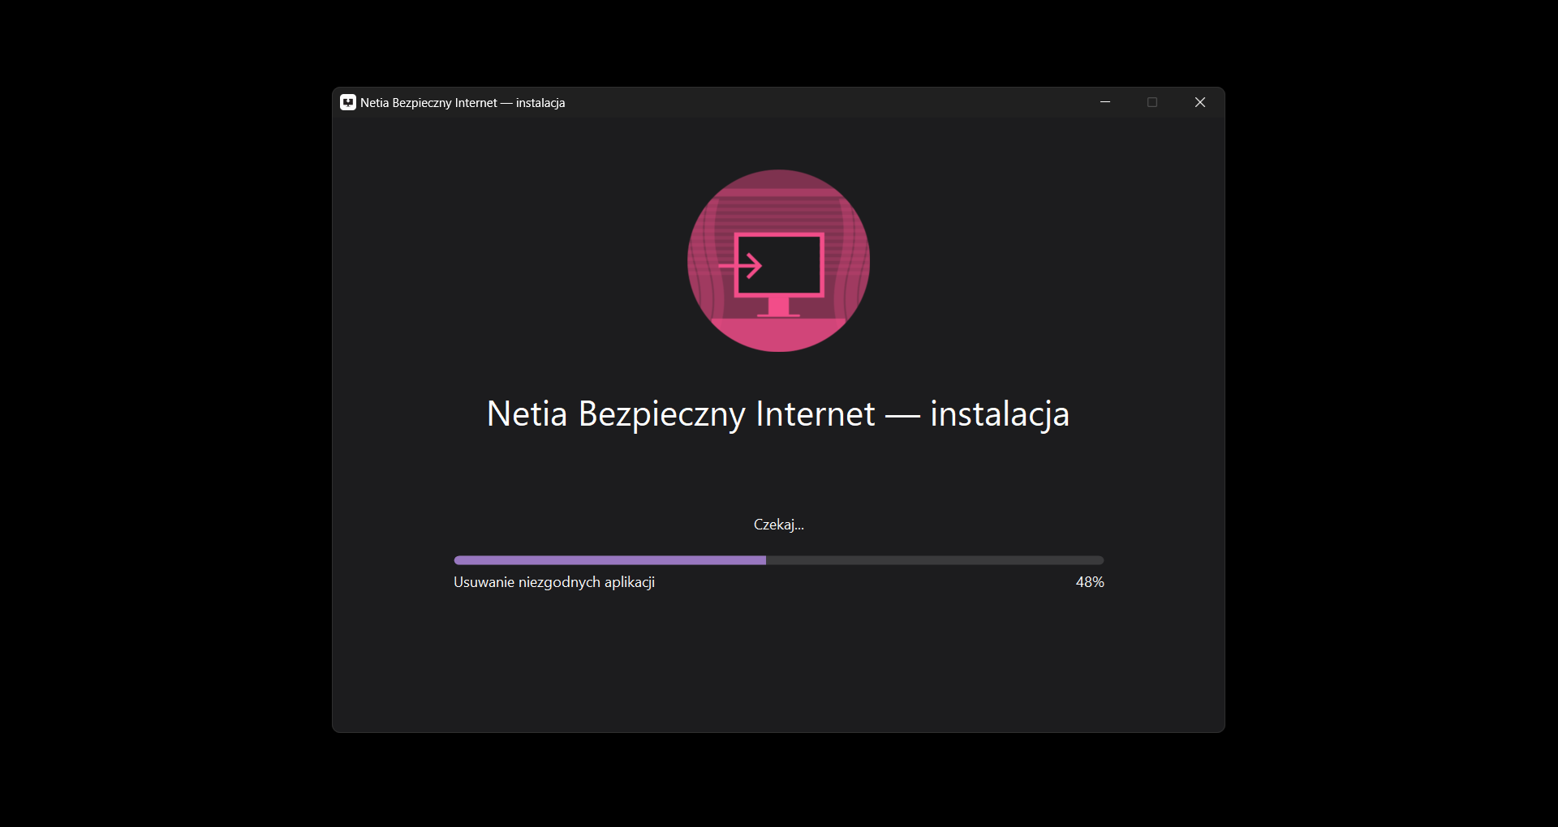Click the window title text in title bar
This screenshot has width=1558, height=827.
click(x=463, y=103)
